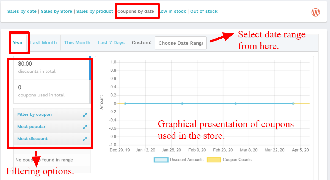This screenshot has height=180, width=330.
Task: Expand the Filter by coupon panel
Action: (x=85, y=115)
